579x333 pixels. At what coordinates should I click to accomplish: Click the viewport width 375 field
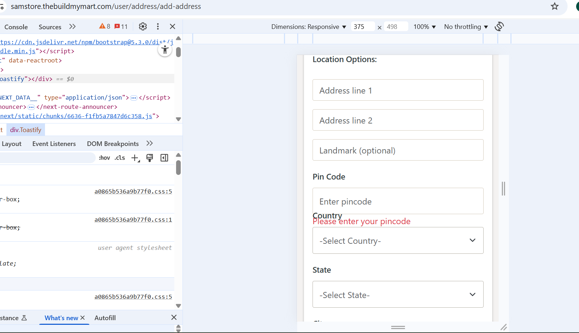[x=363, y=26]
